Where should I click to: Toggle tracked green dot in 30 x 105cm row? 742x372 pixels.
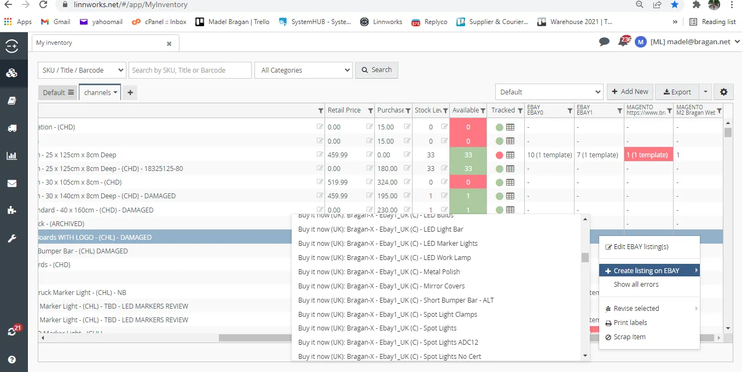point(499,182)
